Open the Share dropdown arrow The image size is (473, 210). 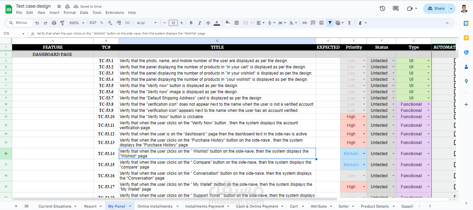click(x=451, y=9)
